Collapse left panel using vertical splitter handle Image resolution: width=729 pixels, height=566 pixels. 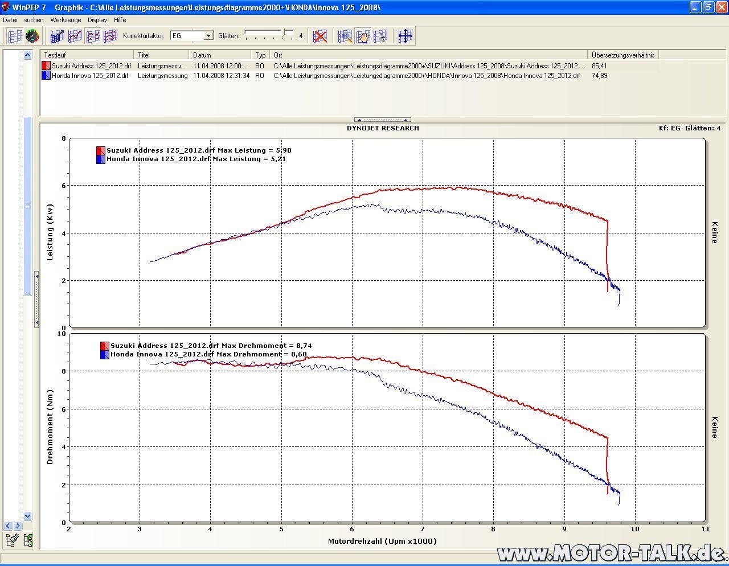[x=36, y=300]
